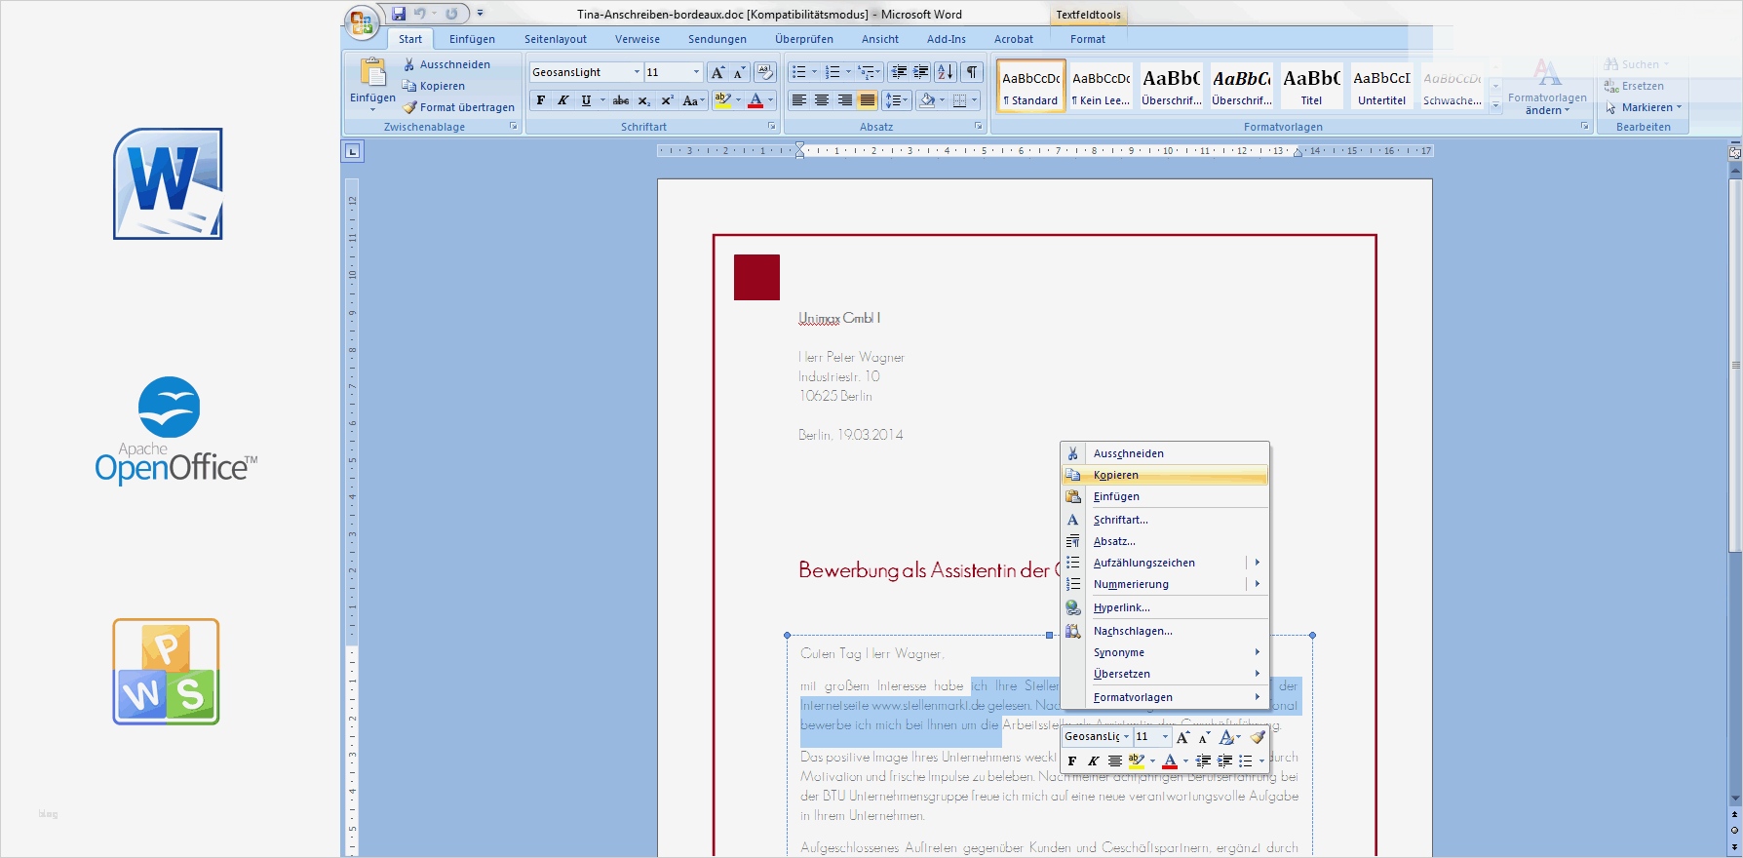Expand the Formatvorlagen ändern dropdown
Image resolution: width=1743 pixels, height=858 pixels.
coord(1547,88)
